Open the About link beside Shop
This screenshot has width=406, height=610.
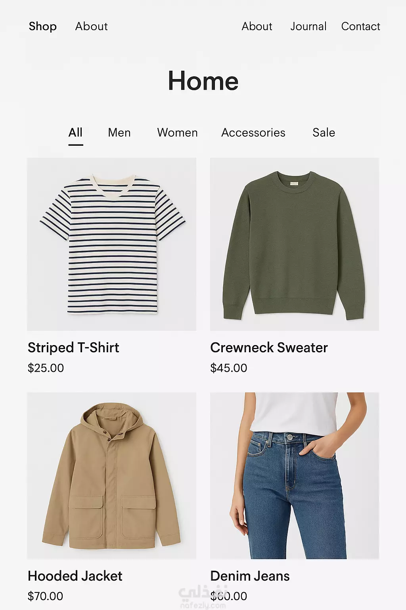click(x=91, y=26)
